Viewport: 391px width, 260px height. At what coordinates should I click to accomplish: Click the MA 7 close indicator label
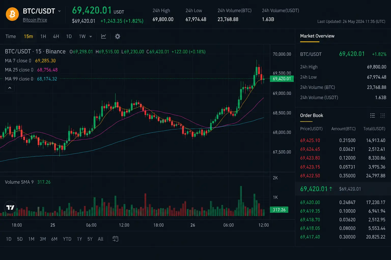click(18, 61)
